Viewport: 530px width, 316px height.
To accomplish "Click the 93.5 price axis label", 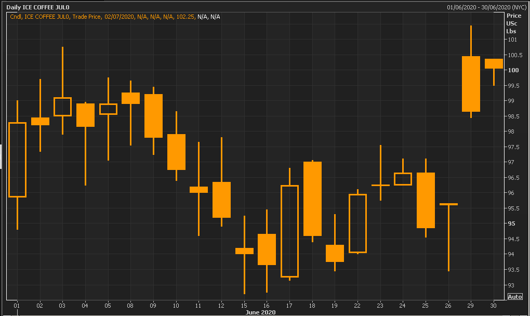I will pyautogui.click(x=514, y=270).
